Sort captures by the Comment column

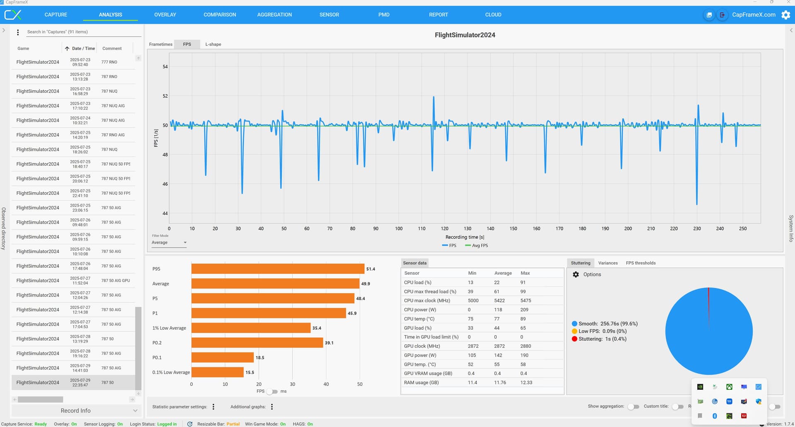112,48
